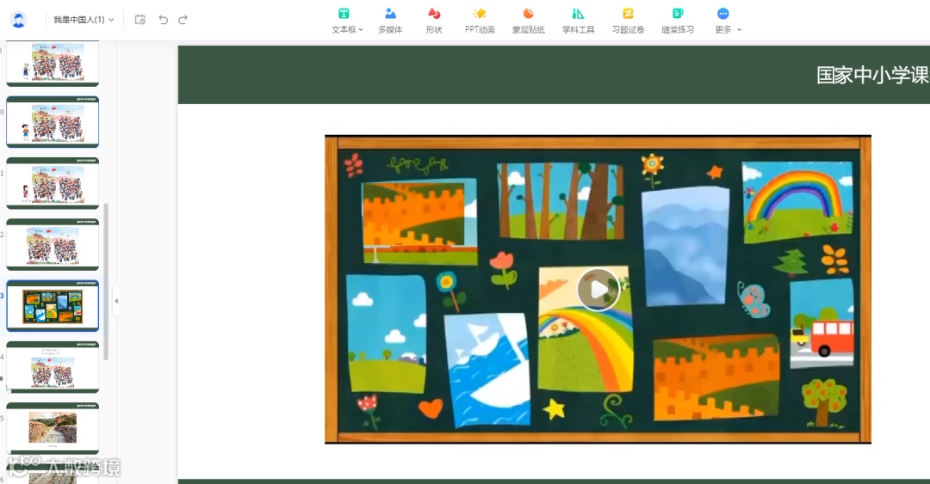Open the 多媒体 multimedia tool

(390, 21)
